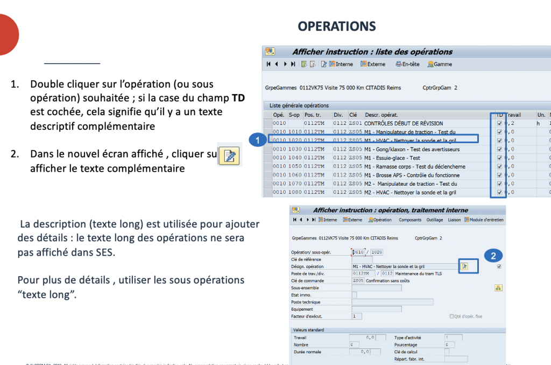This screenshot has height=365, width=551.
Task: Toggle TD checkbox on the Gong/klaxon row
Action: coord(499,149)
